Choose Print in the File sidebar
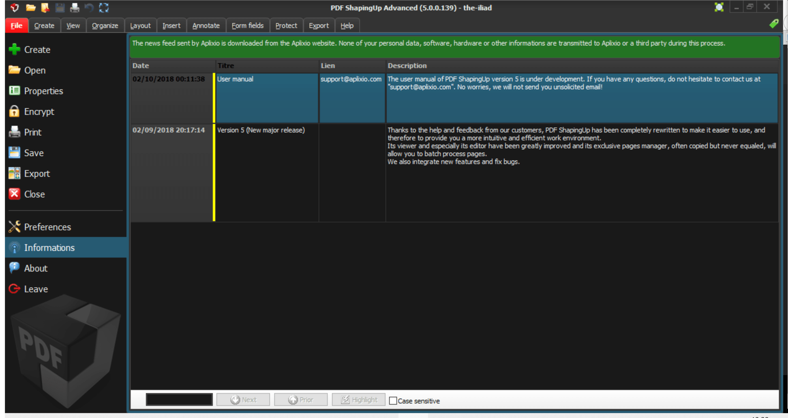 pos(66,132)
